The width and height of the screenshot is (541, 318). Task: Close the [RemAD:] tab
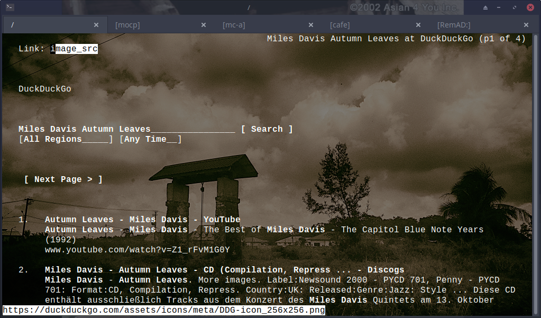pos(526,25)
